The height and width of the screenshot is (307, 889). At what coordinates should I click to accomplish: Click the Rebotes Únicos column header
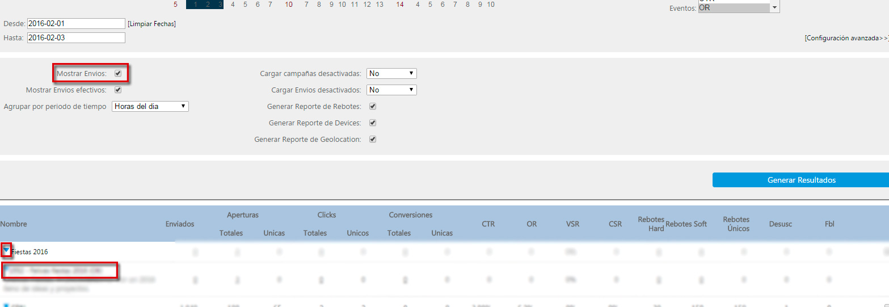736,224
